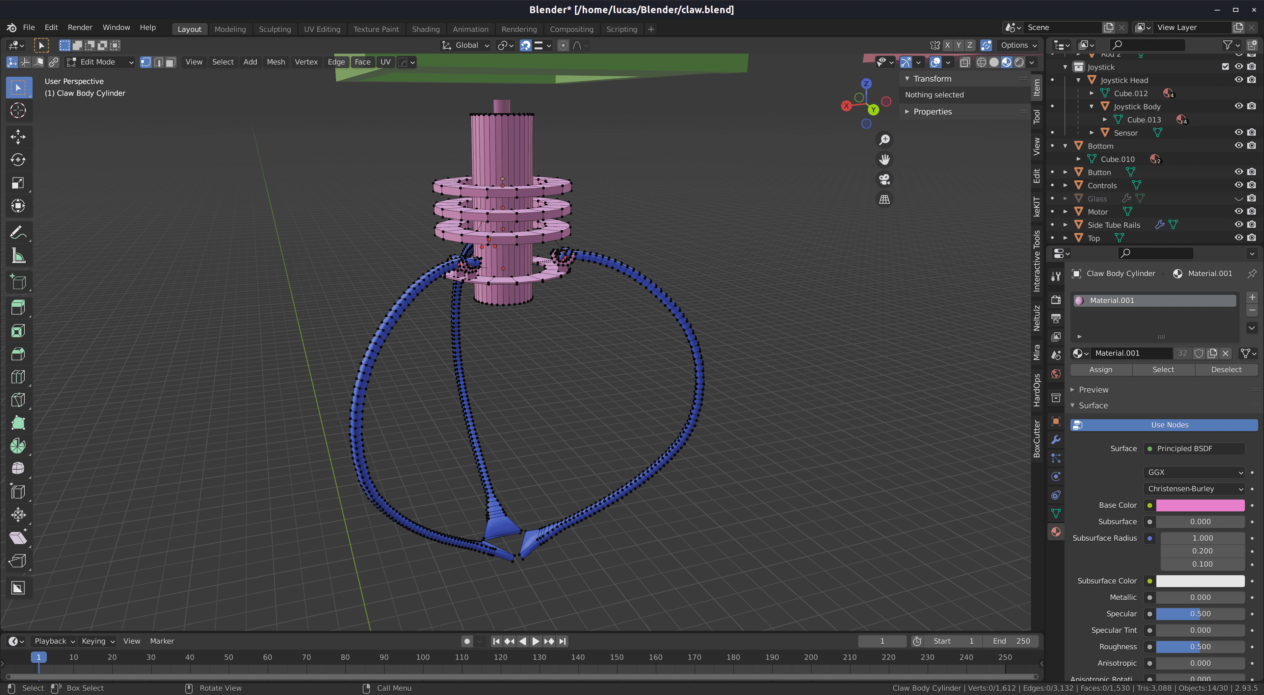Open Modifier properties wrench tab
The height and width of the screenshot is (695, 1264).
[x=1056, y=440]
